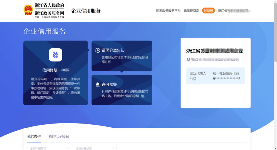Click the company name starting 浙江省签
Image resolution: width=277 pixels, height=150 pixels.
click(215, 51)
